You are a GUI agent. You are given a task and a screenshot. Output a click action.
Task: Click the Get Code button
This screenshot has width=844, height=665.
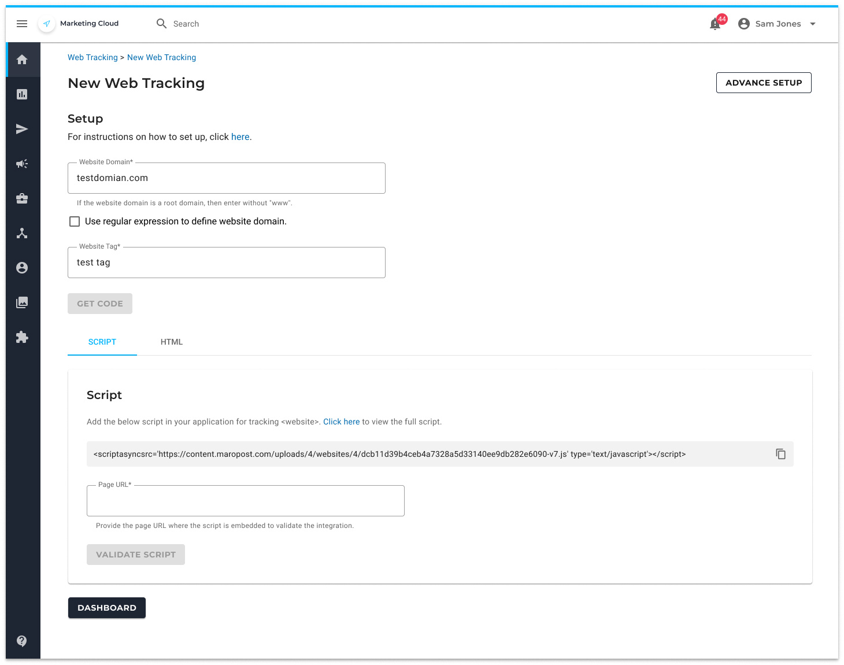pyautogui.click(x=100, y=304)
